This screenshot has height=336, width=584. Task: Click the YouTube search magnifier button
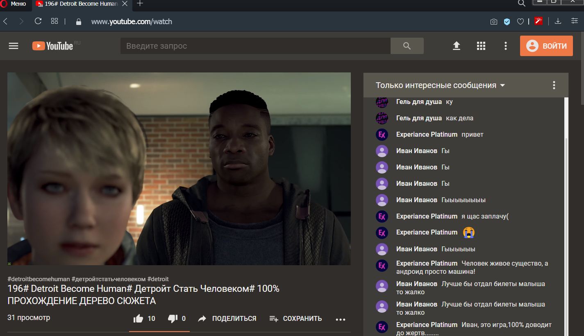click(x=407, y=46)
